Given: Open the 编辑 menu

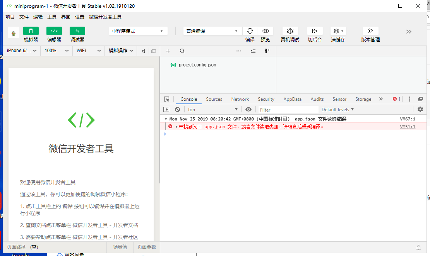Looking at the screenshot, I should [38, 17].
